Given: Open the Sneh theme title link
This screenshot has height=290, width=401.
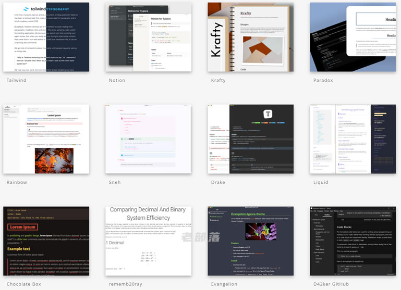Looking at the screenshot, I should [115, 182].
